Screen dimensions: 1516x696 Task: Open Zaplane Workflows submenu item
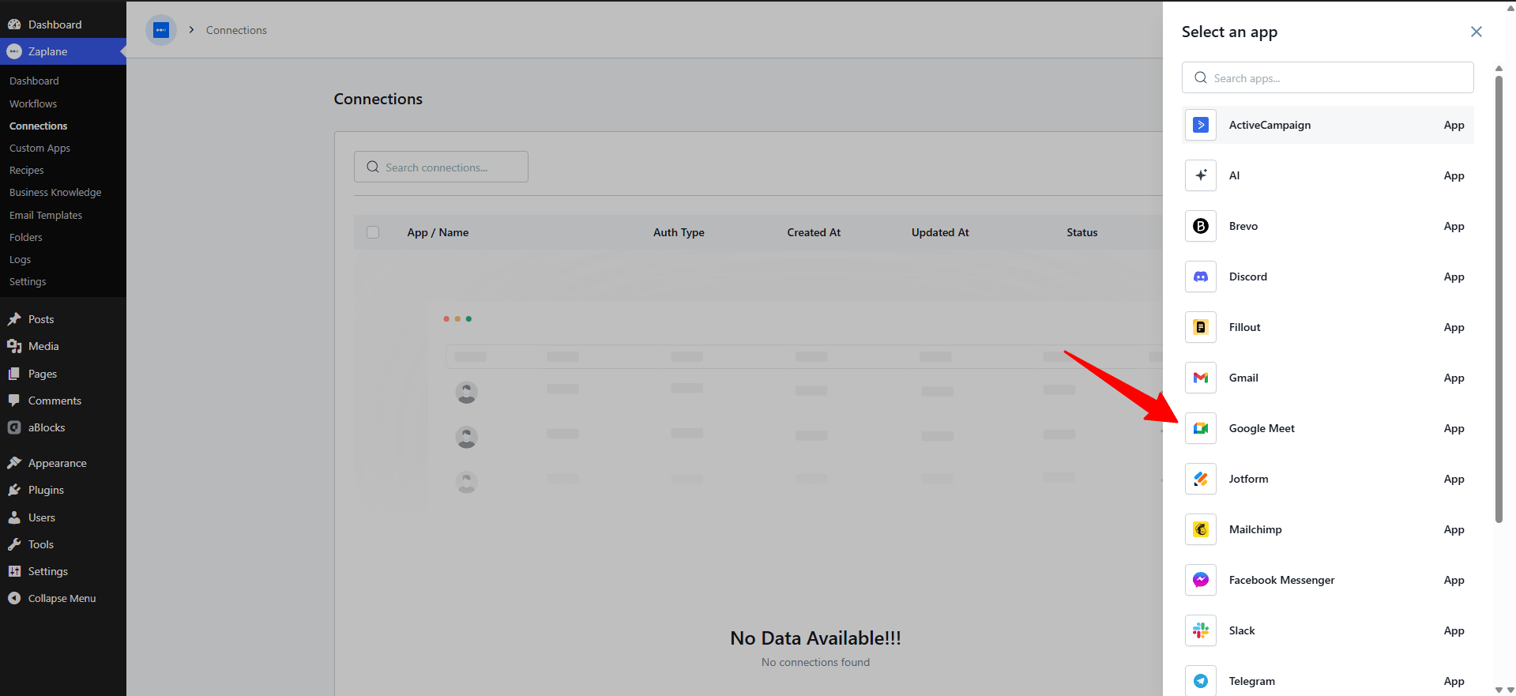[x=33, y=103]
